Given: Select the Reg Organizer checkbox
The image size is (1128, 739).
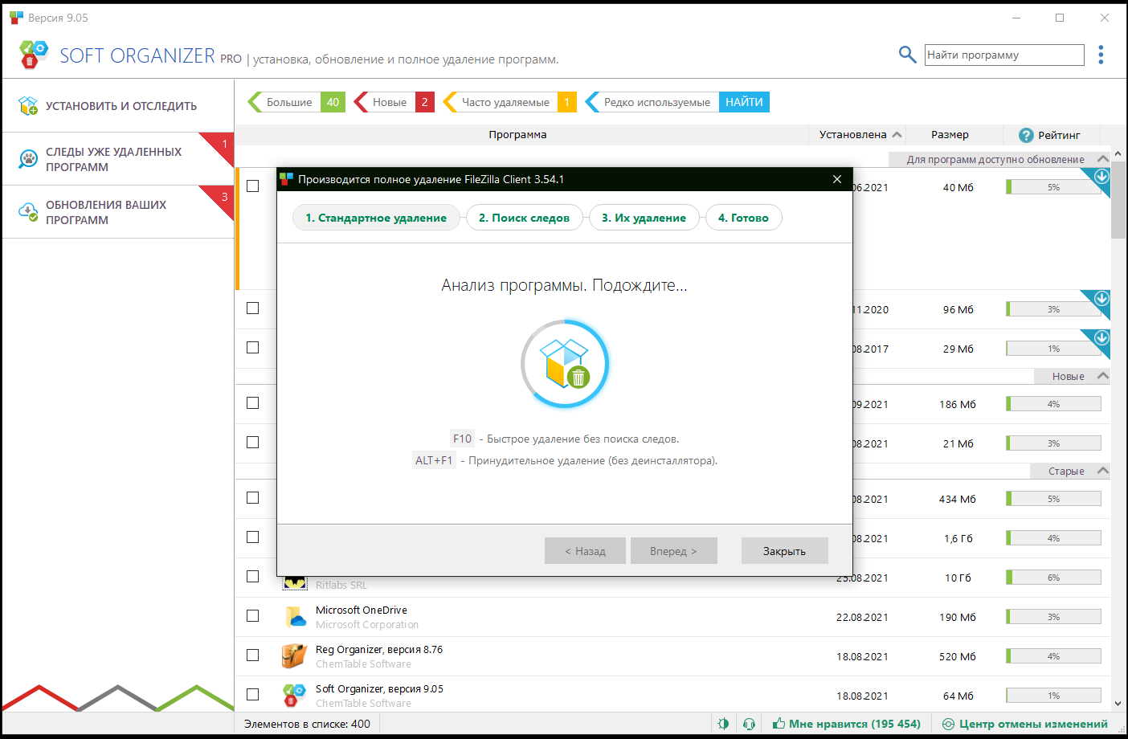Looking at the screenshot, I should [253, 655].
